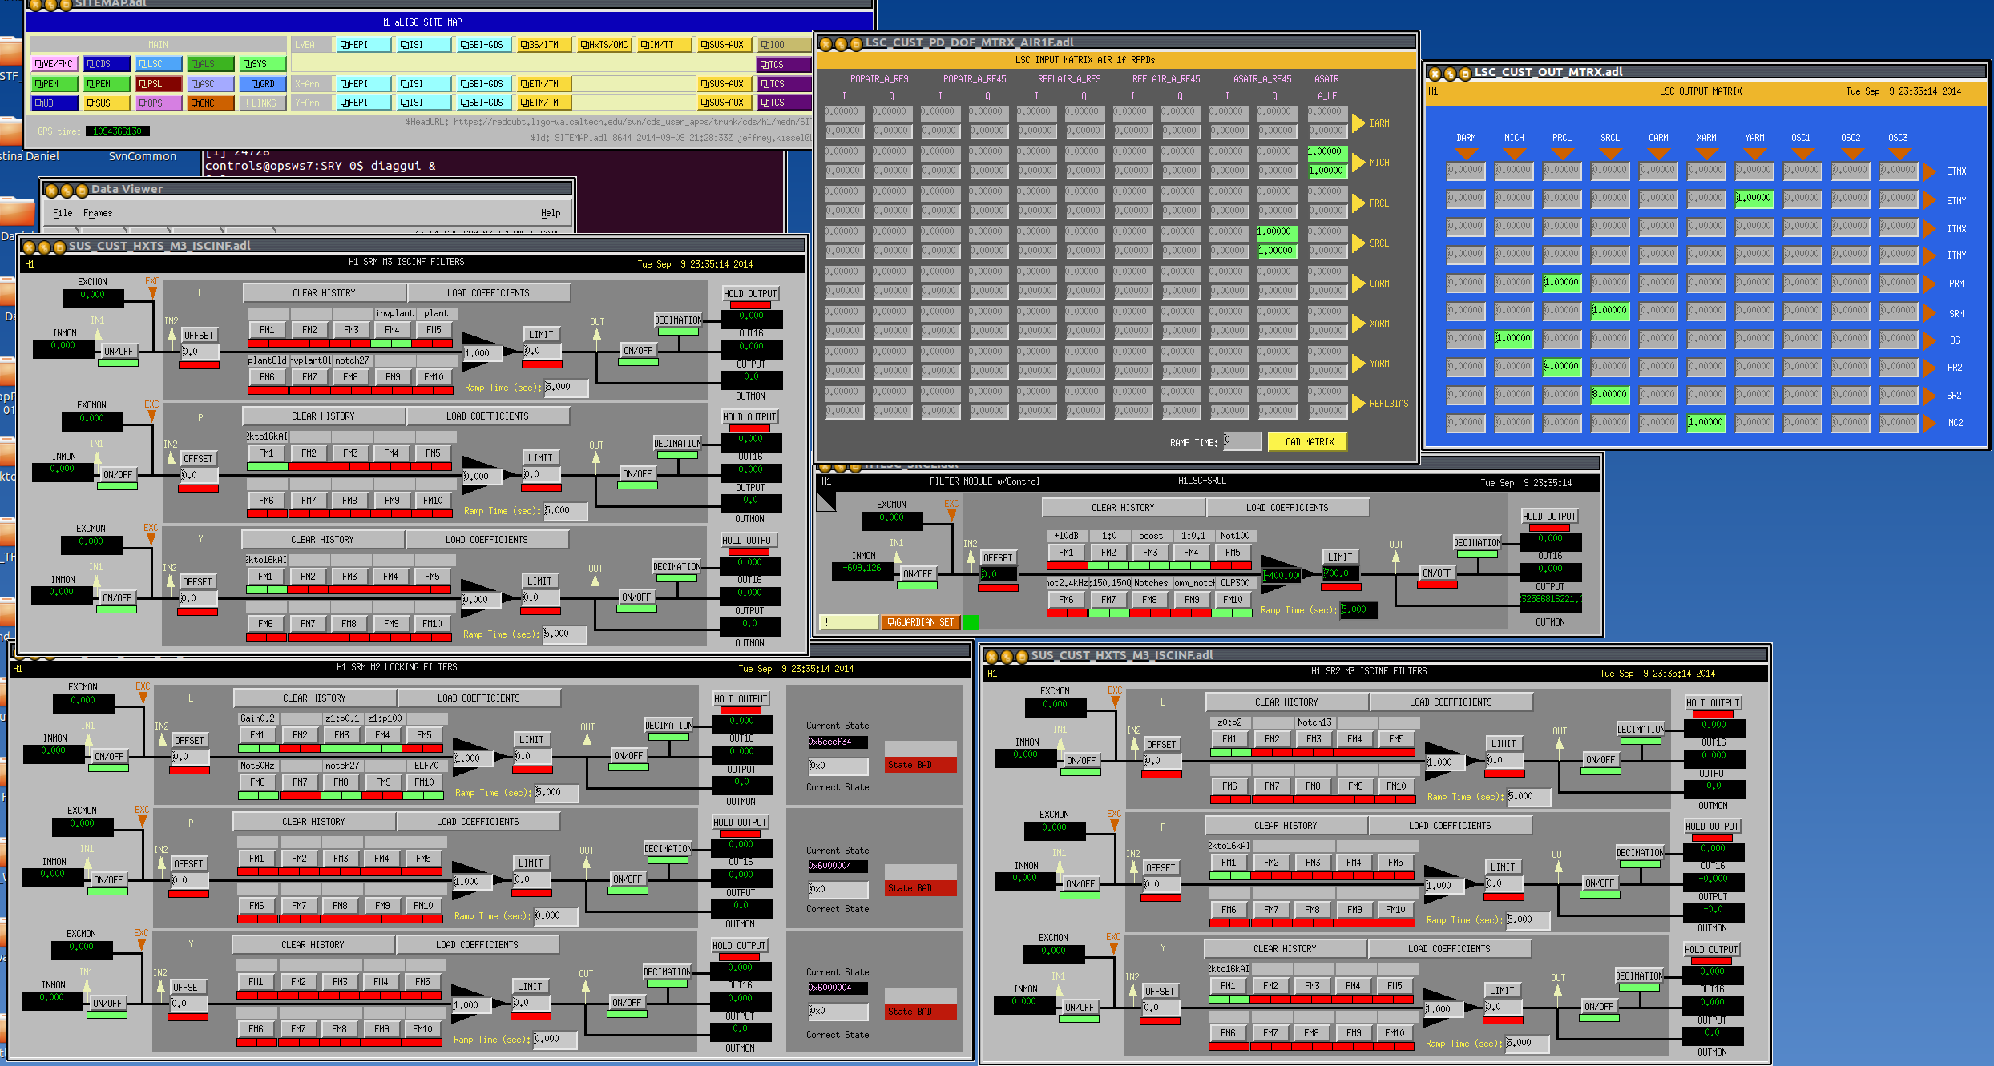
Task: Click the yellow SRCL arrow in LSC Input Matrix
Action: pyautogui.click(x=1358, y=243)
